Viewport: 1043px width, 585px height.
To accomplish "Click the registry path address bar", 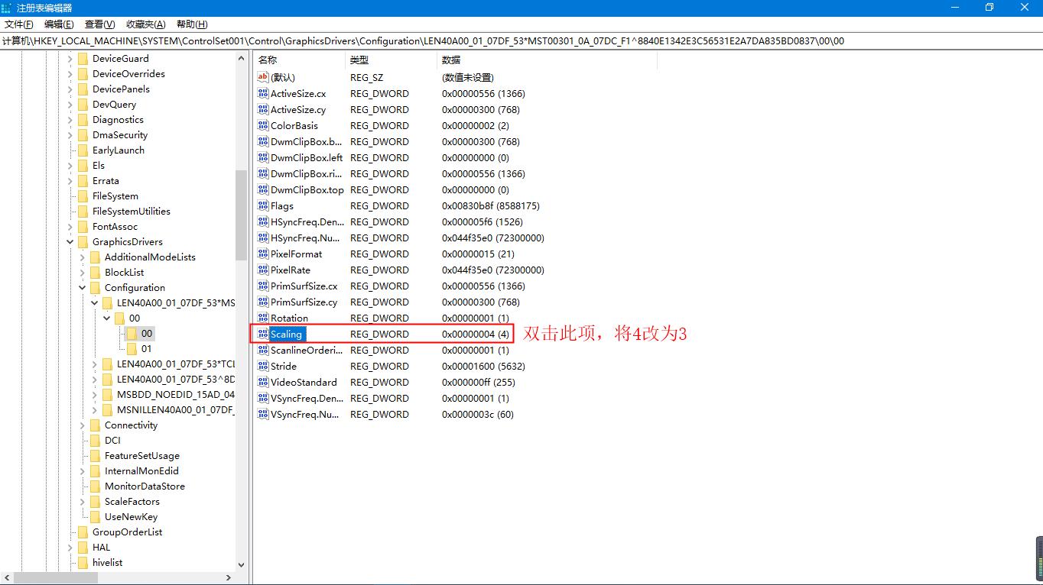I will 521,41.
